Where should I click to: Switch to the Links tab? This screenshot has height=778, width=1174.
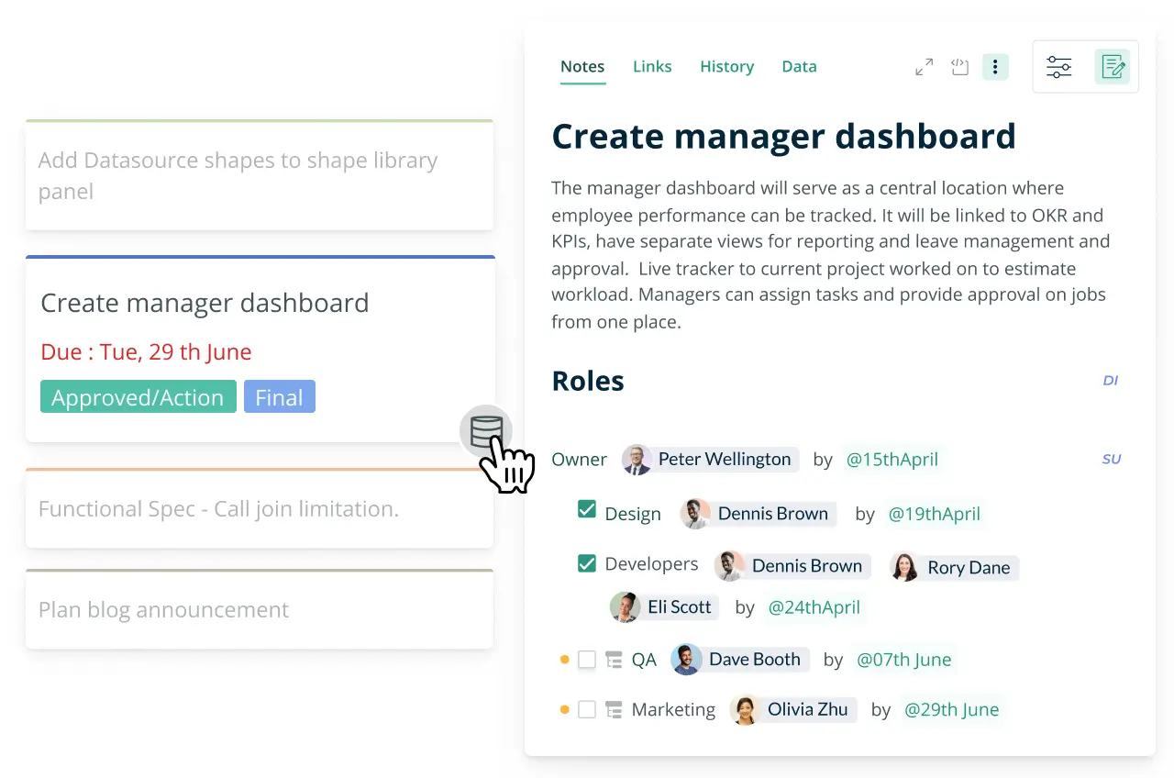[x=652, y=67]
